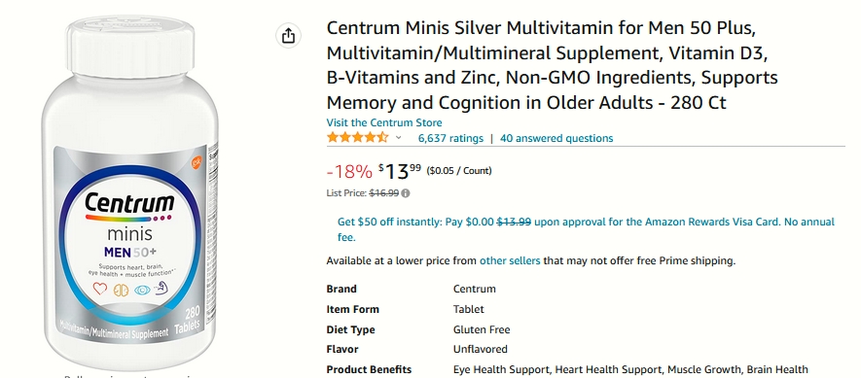Click the List Price info icon

tap(406, 193)
